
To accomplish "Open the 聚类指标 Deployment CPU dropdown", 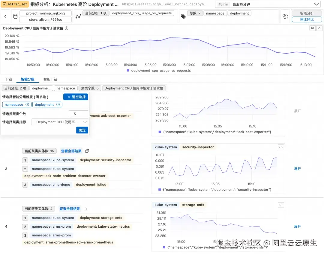I will (x=59, y=122).
